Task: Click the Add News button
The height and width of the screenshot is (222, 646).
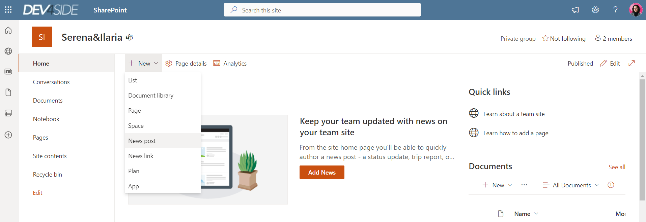Action: (322, 172)
